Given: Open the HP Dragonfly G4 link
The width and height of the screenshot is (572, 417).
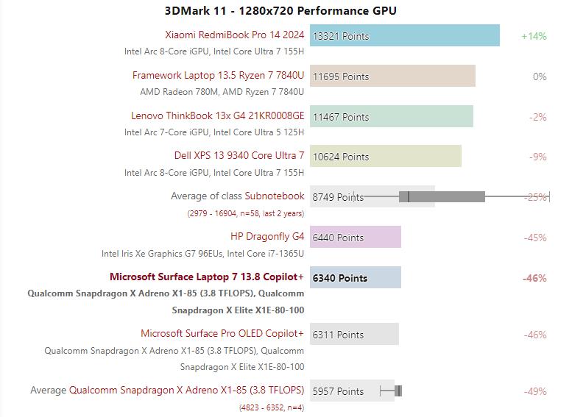Looking at the screenshot, I should [x=266, y=236].
